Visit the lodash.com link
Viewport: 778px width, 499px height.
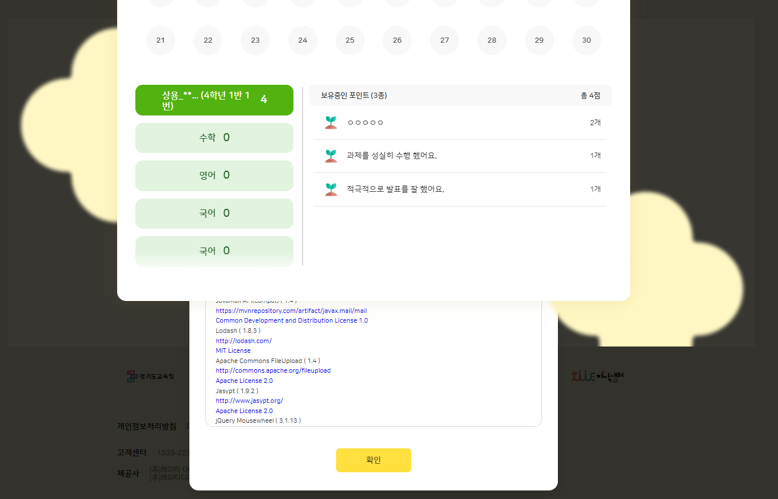(x=243, y=341)
